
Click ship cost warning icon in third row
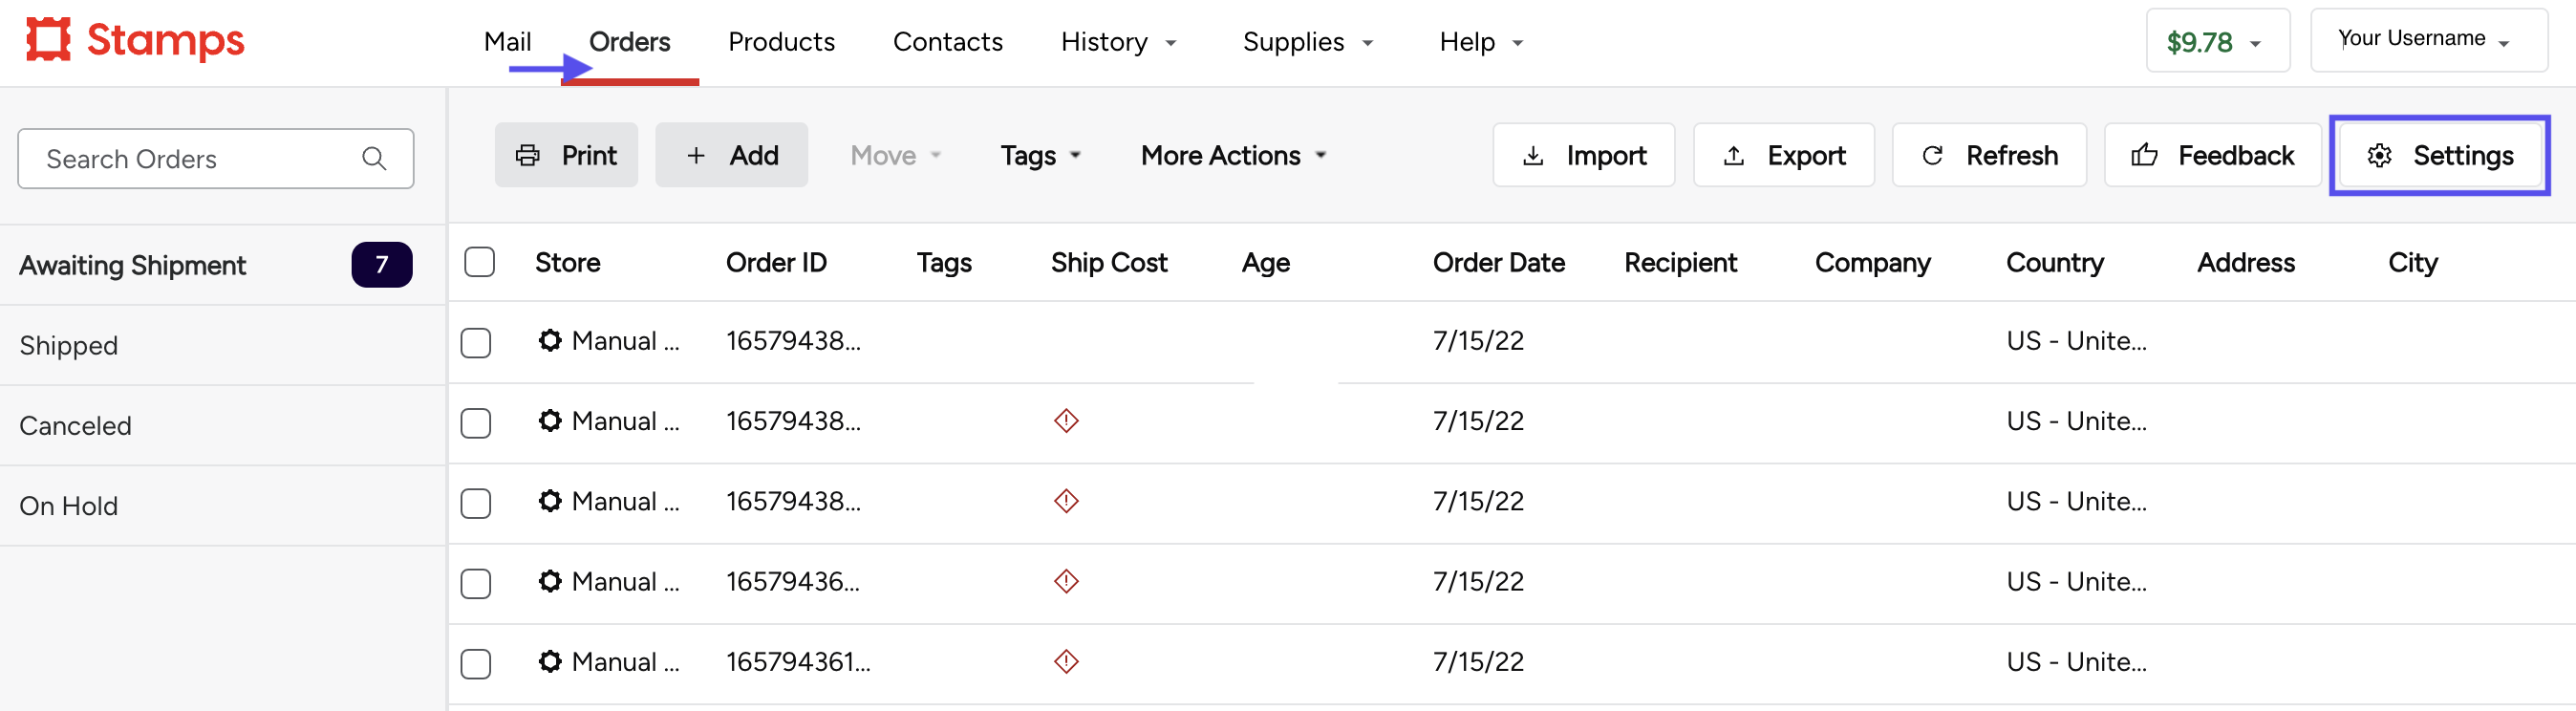[1066, 501]
